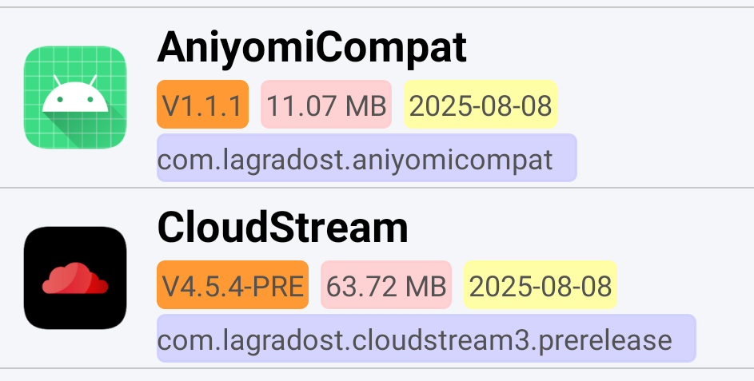Screen dimensions: 754x381
Task: Click blank space left of the CloudStream icon
Action: (x=11, y=278)
